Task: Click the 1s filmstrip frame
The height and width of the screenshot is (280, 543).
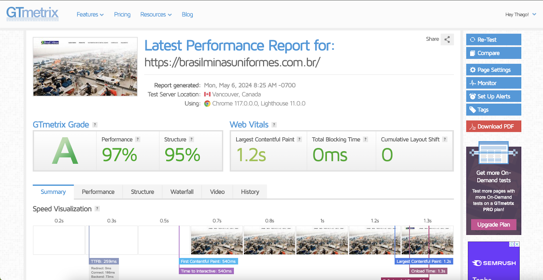Action: click(x=322, y=240)
